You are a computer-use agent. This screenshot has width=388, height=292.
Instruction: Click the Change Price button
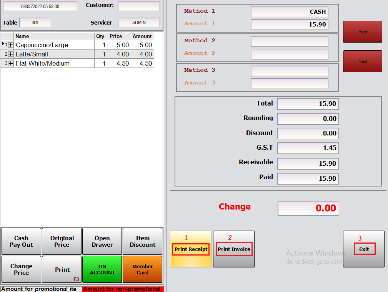coord(21,269)
